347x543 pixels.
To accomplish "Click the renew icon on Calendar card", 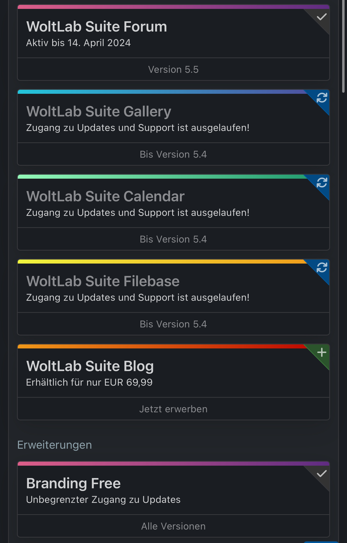I will click(x=322, y=182).
